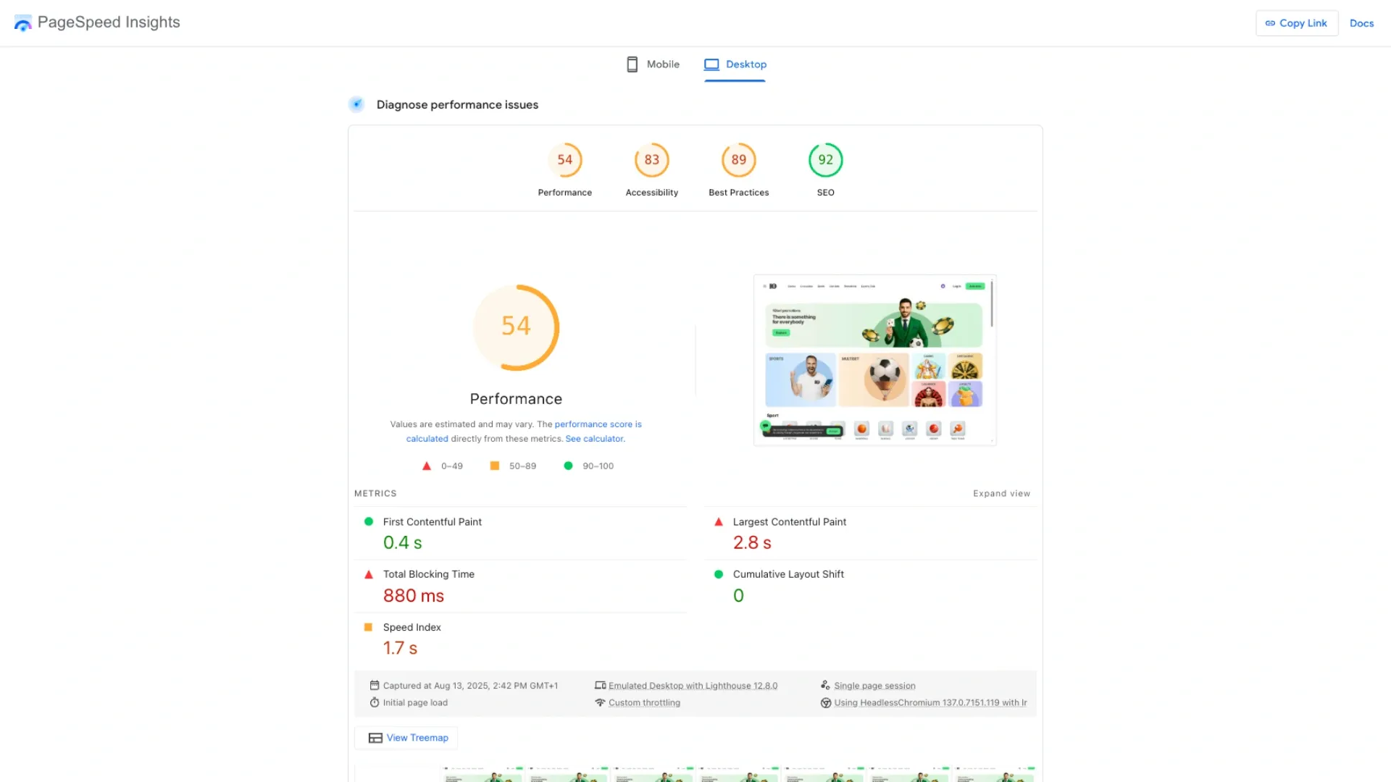Open the 'See calculator' link
1391x782 pixels.
point(594,439)
